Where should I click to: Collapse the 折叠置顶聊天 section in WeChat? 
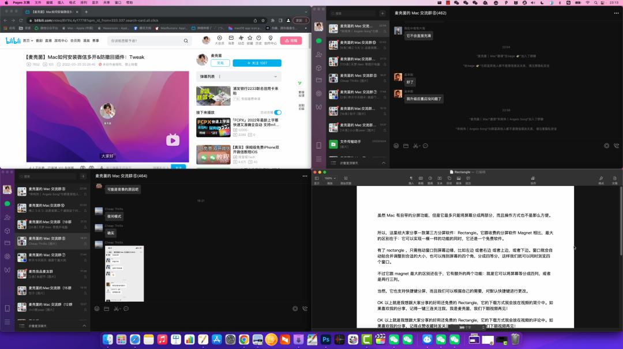point(84,324)
